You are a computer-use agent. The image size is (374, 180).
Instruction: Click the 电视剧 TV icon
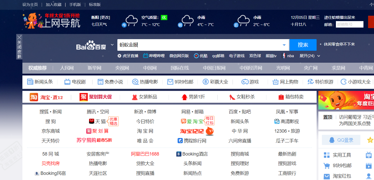67,82
